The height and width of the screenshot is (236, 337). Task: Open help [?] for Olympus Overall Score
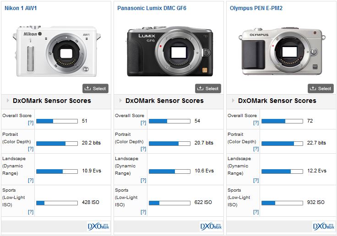256,123
